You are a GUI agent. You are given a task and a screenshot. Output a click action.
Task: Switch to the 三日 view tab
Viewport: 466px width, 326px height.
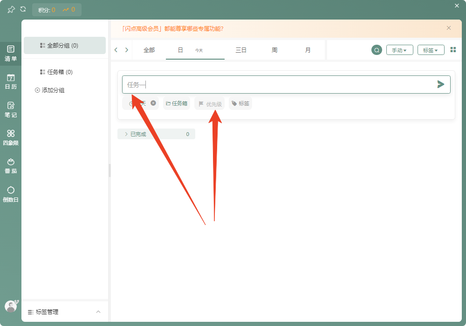(x=241, y=50)
